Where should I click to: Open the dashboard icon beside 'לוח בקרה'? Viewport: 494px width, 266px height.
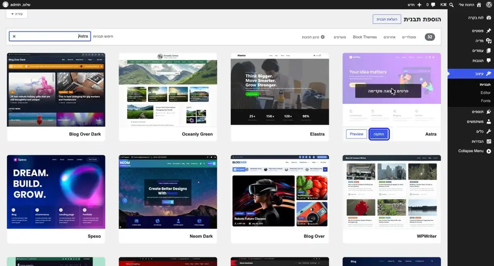(489, 18)
